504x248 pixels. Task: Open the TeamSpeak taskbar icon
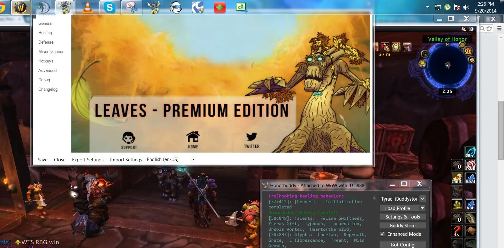pyautogui.click(x=43, y=8)
